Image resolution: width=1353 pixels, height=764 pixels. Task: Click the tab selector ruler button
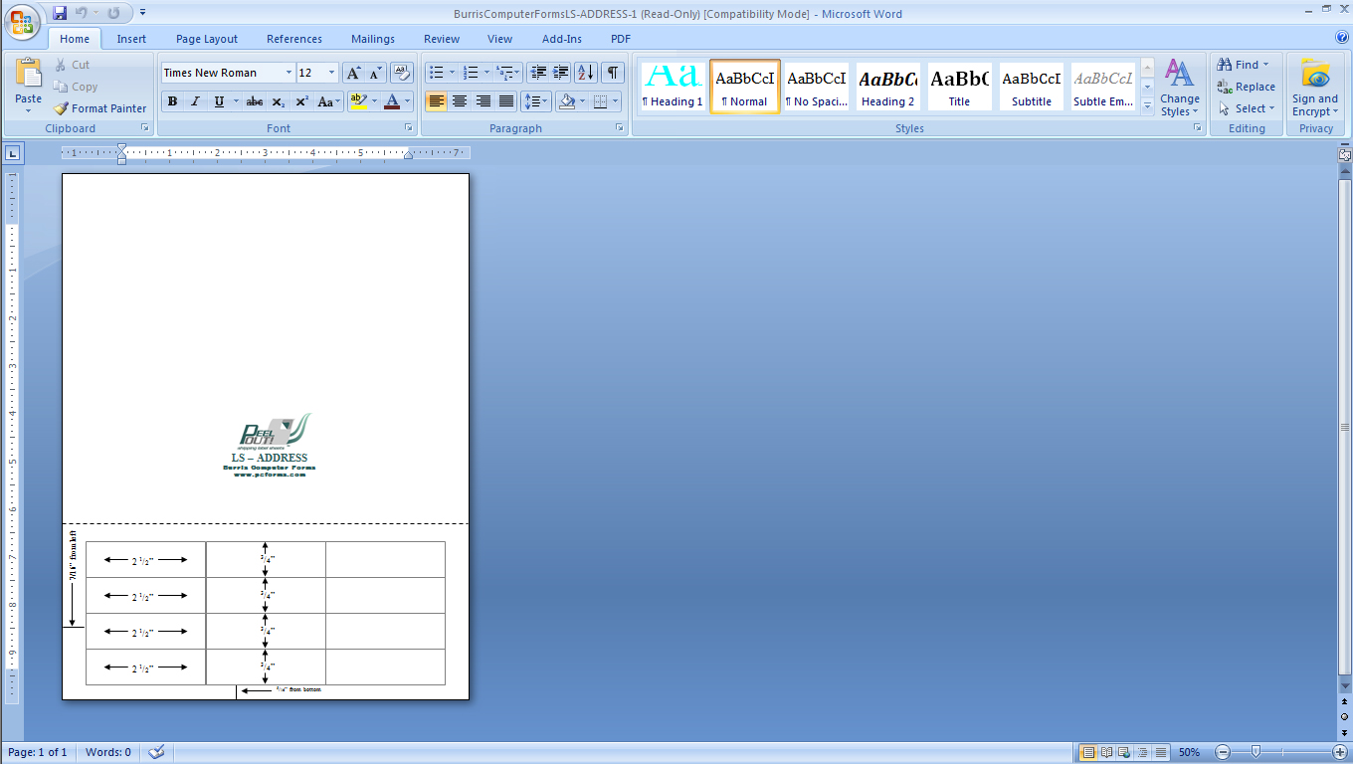tap(12, 153)
